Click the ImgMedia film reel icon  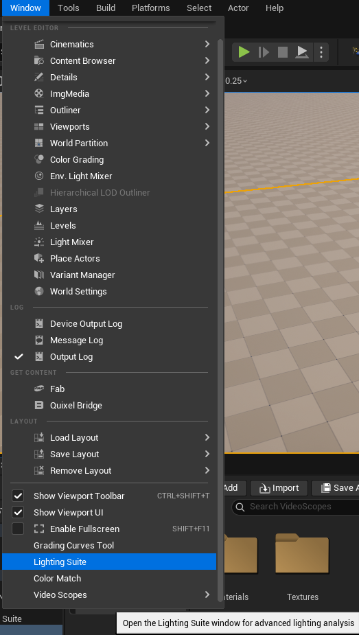click(x=39, y=93)
